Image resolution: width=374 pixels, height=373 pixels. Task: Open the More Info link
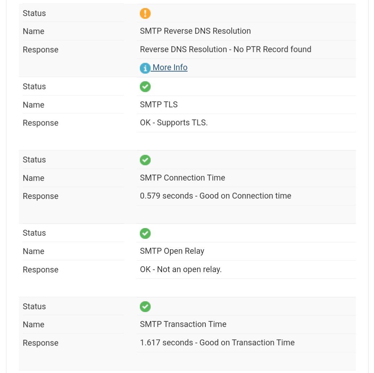(170, 68)
